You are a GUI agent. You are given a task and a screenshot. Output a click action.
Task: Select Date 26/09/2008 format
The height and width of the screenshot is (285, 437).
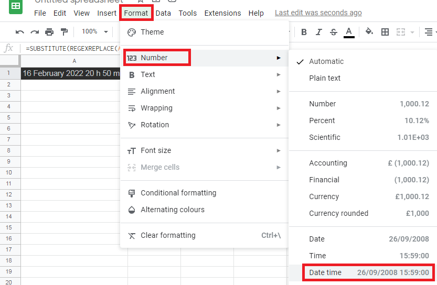point(363,239)
